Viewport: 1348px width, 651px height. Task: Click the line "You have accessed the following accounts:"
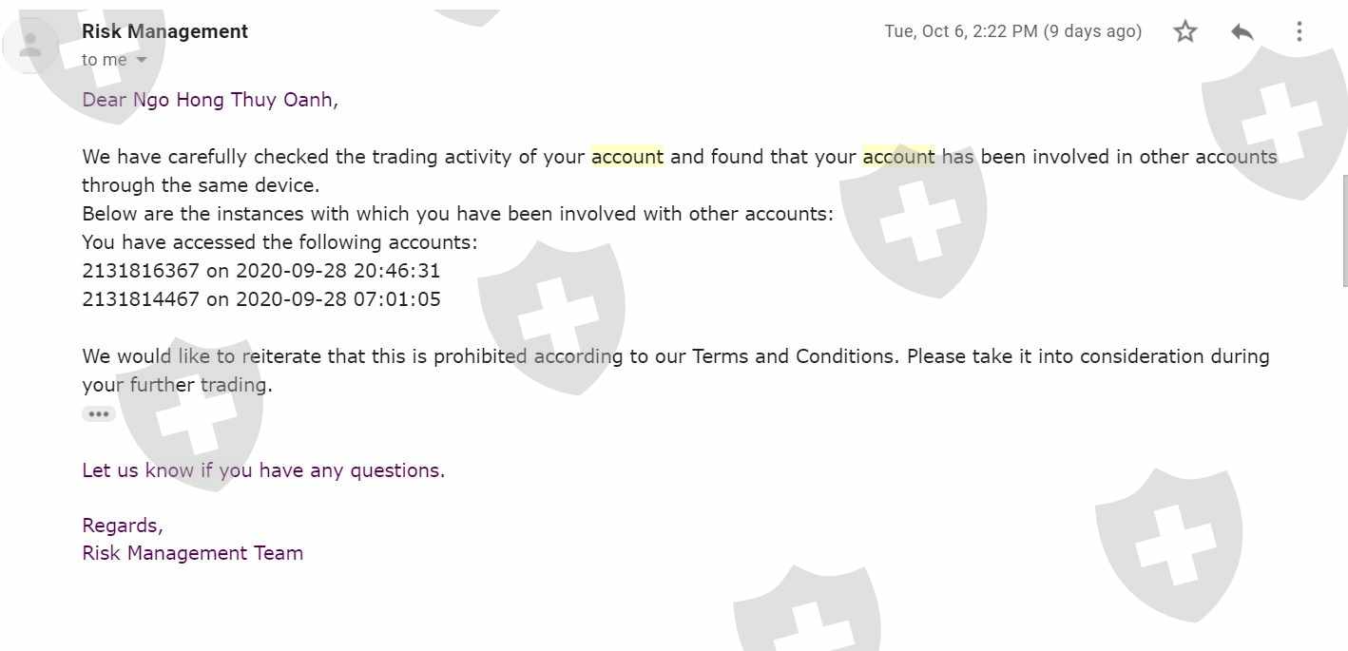click(x=279, y=242)
